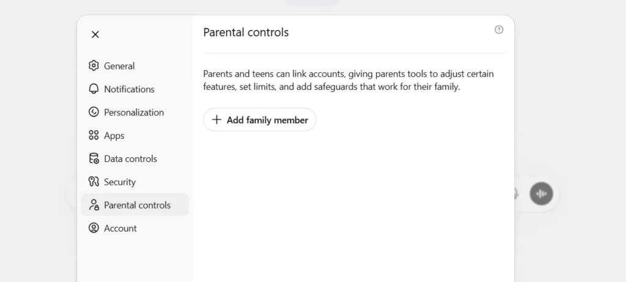Screen dimensions: 626x282
Task: Click the Account profile icon
Action: (x=94, y=228)
